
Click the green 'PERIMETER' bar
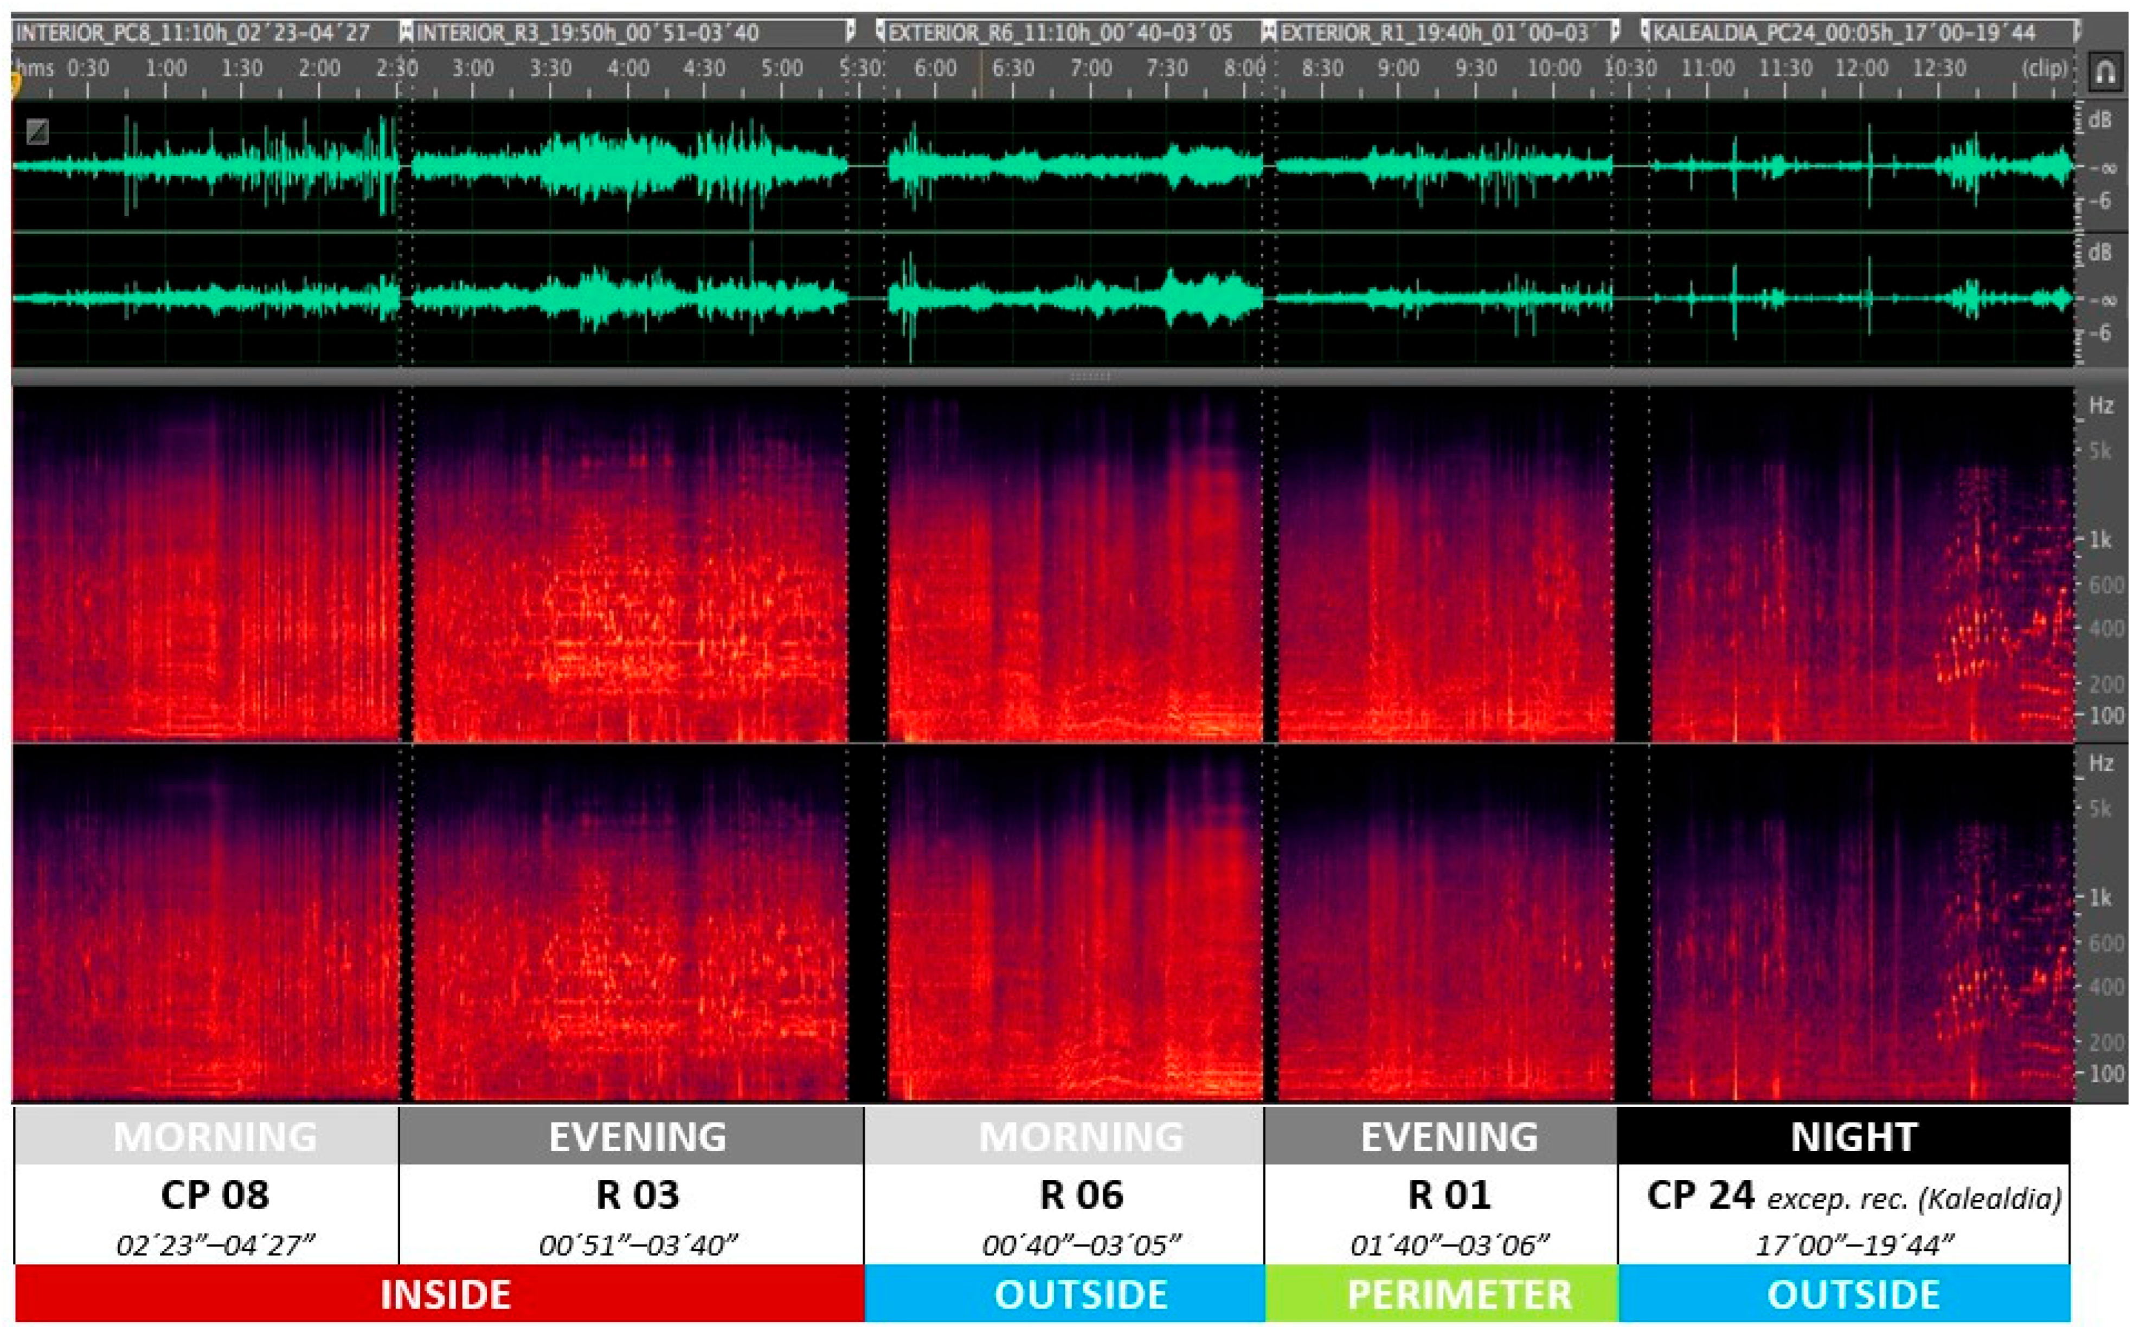1442,1294
